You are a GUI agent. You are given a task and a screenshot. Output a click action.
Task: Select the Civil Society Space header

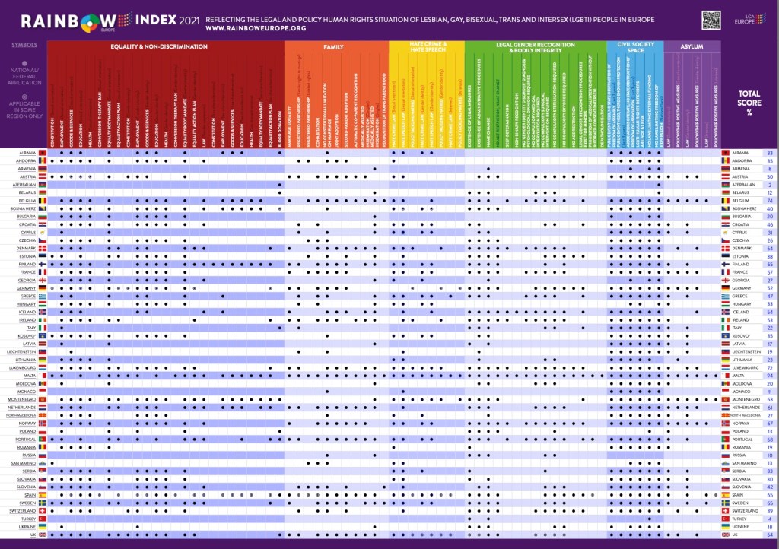click(x=634, y=47)
